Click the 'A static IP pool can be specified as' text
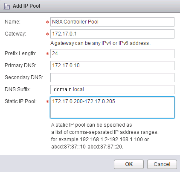 pyautogui.click(x=92, y=125)
